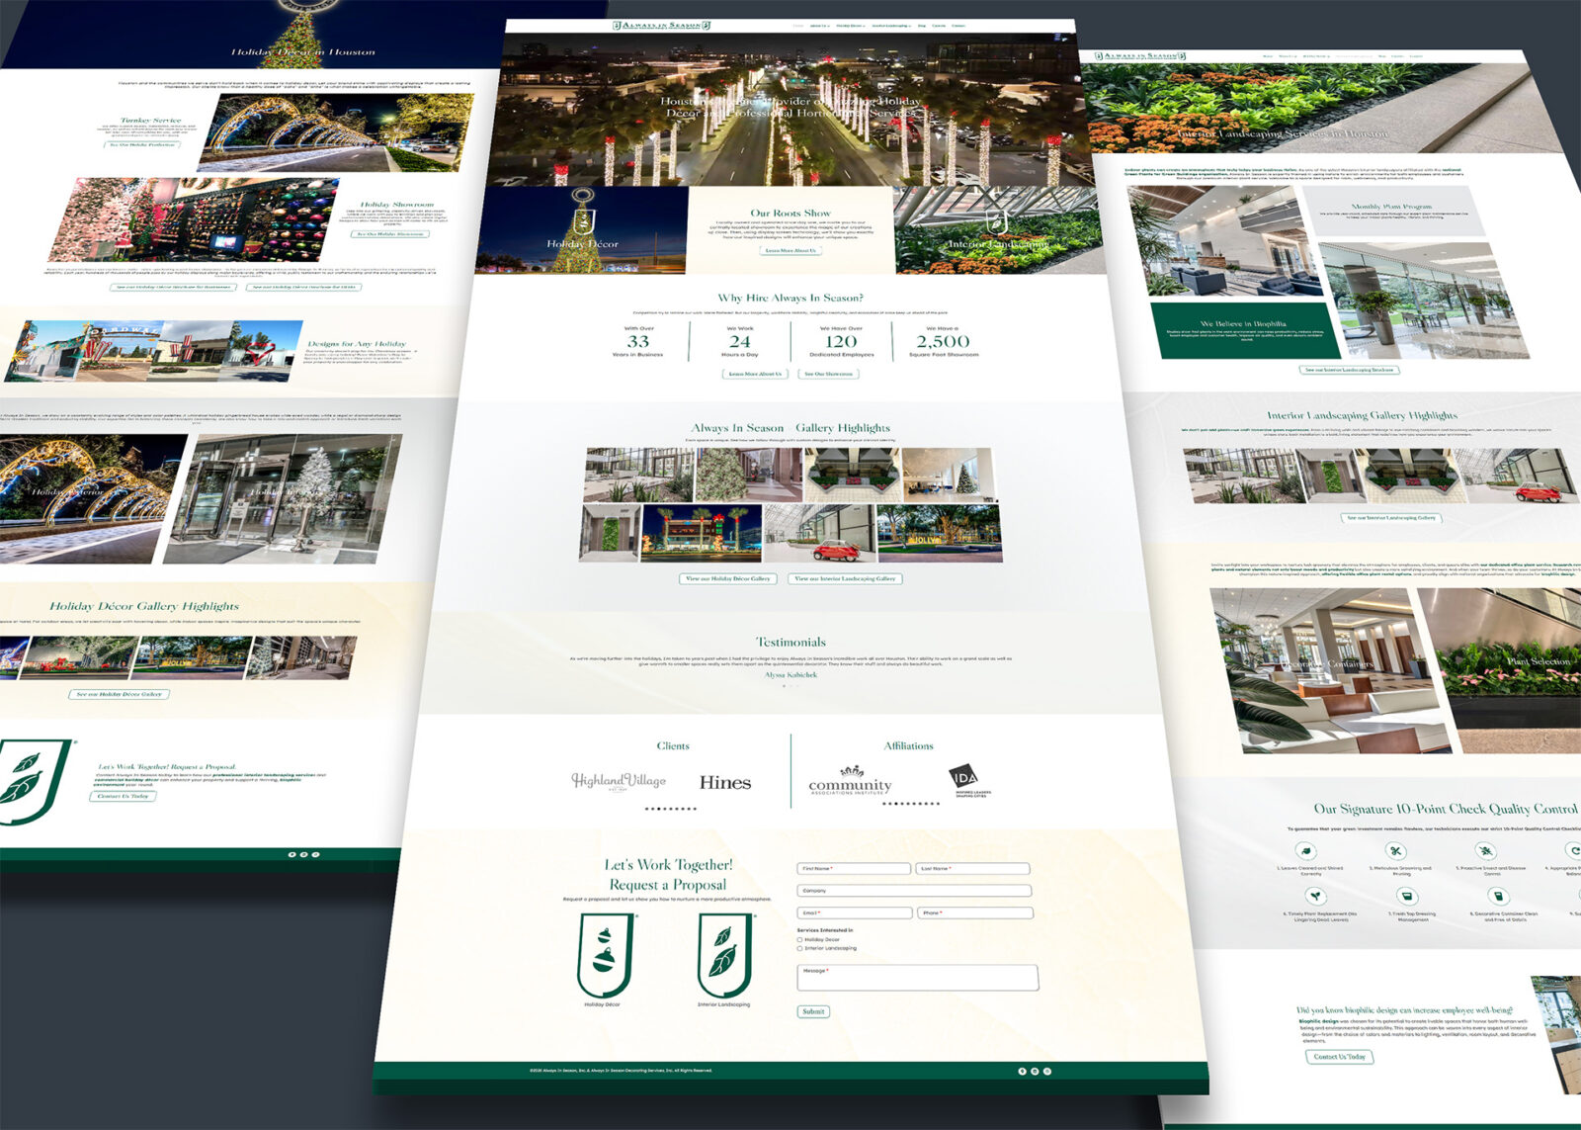Expand the Holiday Décor dropdown in the center nav
The image size is (1581, 1130).
850,26
